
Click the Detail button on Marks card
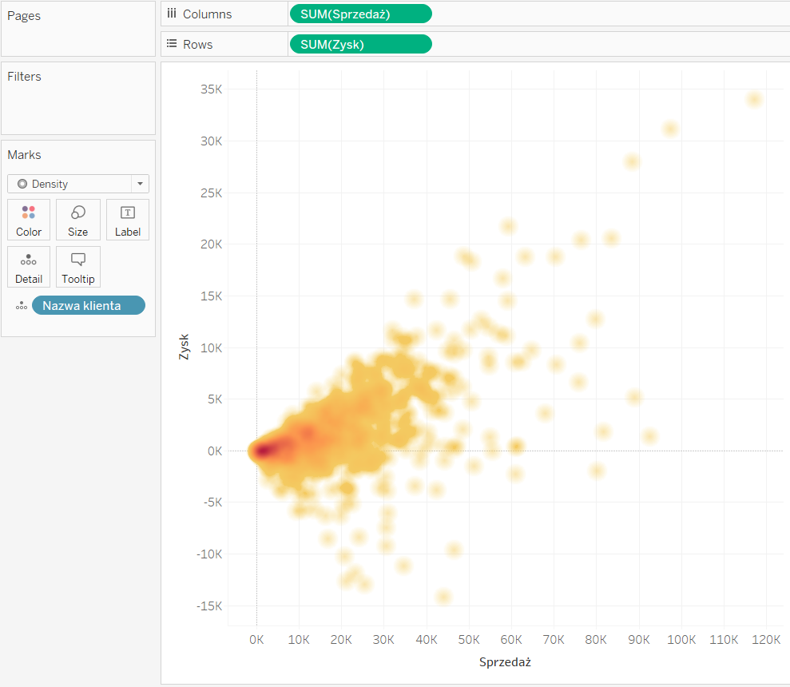click(x=29, y=267)
